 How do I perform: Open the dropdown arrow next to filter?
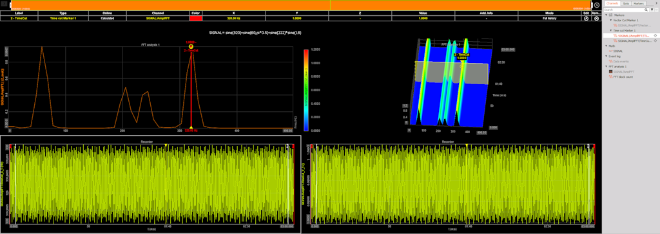pos(657,9)
